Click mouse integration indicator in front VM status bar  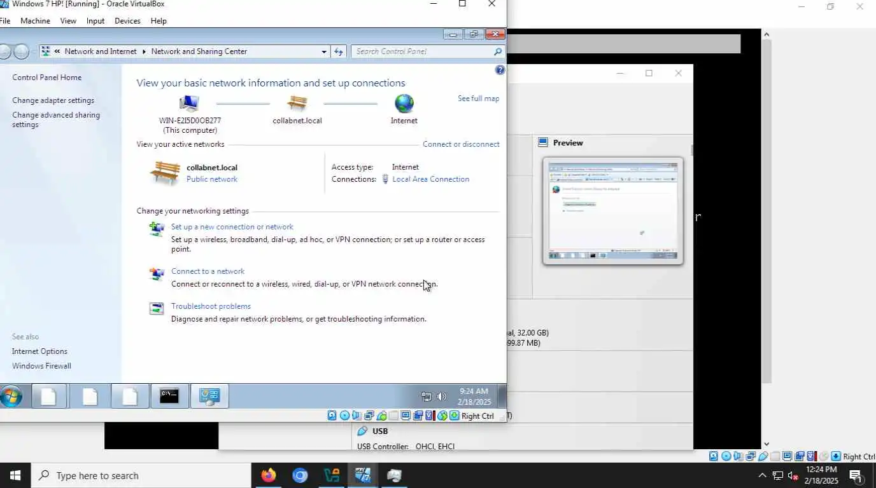click(x=442, y=416)
